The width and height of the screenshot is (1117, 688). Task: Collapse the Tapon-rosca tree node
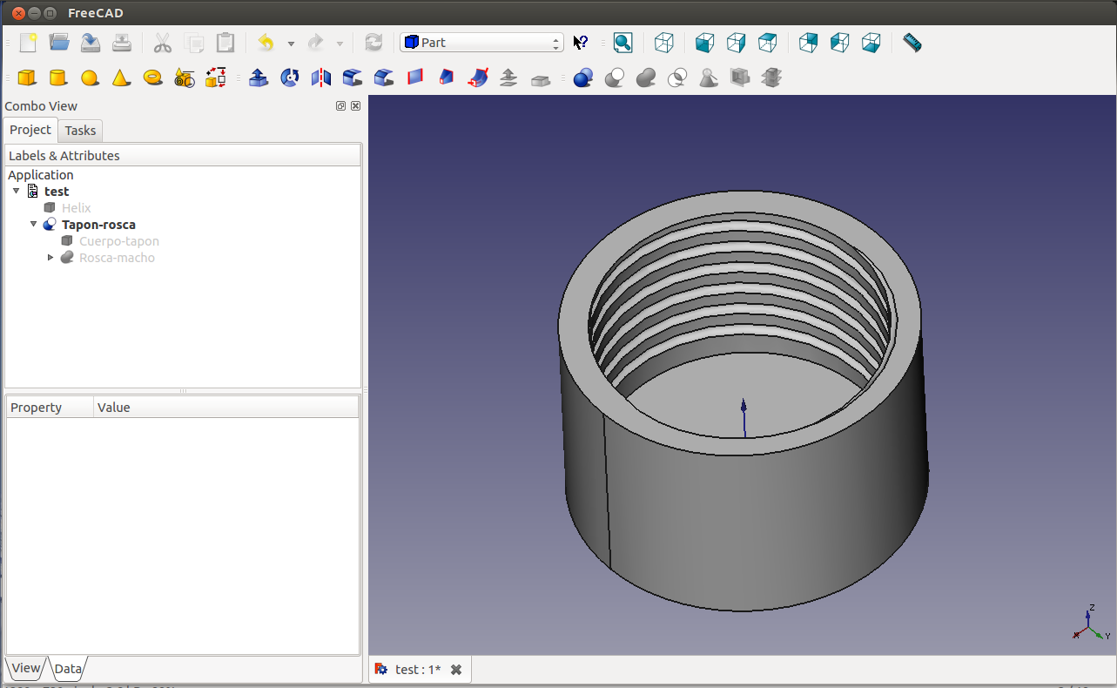point(34,225)
